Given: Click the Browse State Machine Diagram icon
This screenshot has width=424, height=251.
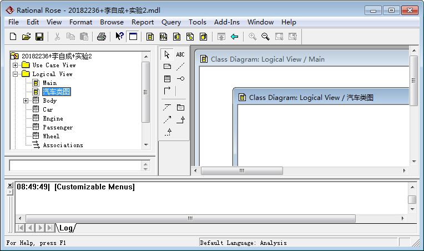Looking at the screenshot, I should pos(190,37).
